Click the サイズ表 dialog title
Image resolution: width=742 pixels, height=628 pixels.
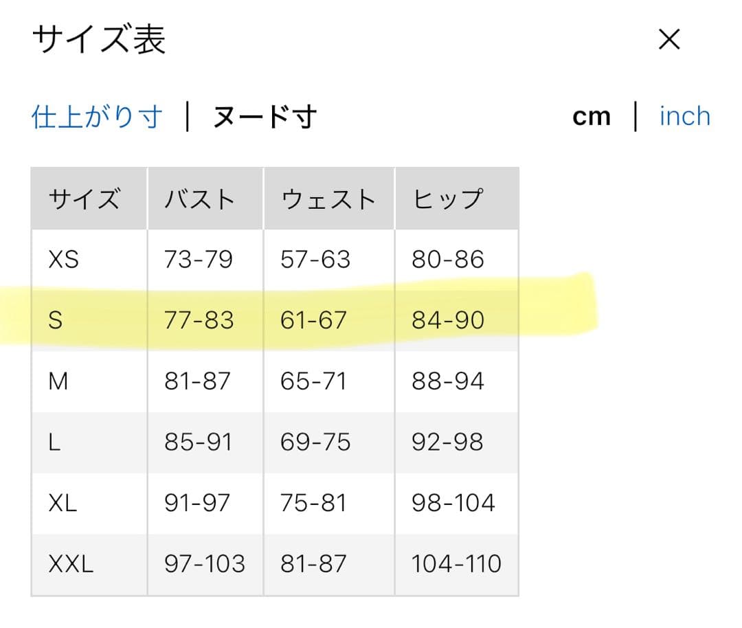click(x=99, y=40)
